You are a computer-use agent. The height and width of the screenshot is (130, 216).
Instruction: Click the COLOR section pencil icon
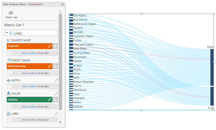click(x=56, y=94)
